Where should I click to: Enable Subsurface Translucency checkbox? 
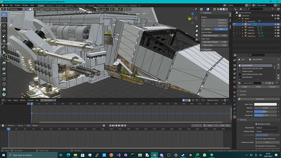click(x=256, y=146)
